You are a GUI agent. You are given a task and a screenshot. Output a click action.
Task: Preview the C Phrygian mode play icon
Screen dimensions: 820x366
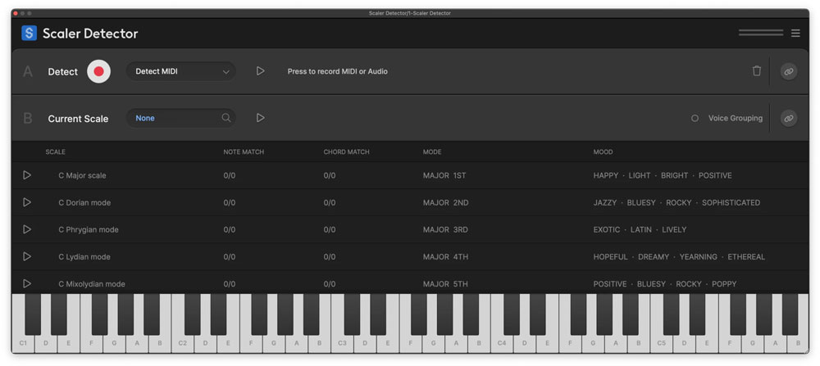click(27, 229)
